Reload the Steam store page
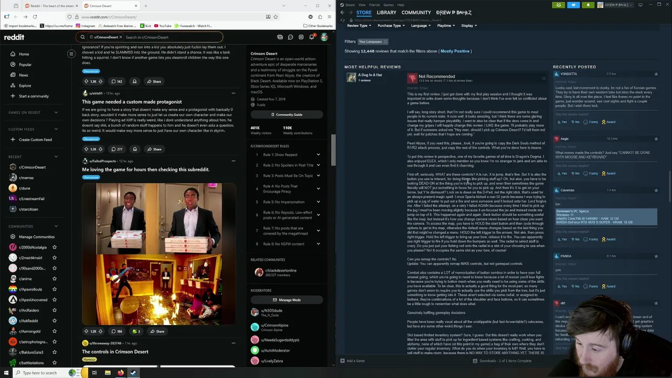The height and width of the screenshot is (378, 672). 343,20
